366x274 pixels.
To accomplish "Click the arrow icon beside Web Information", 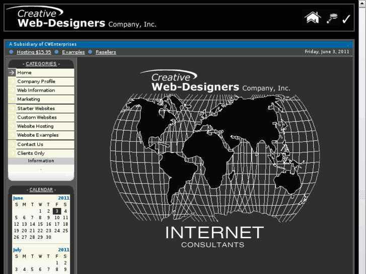I will 12,90.
